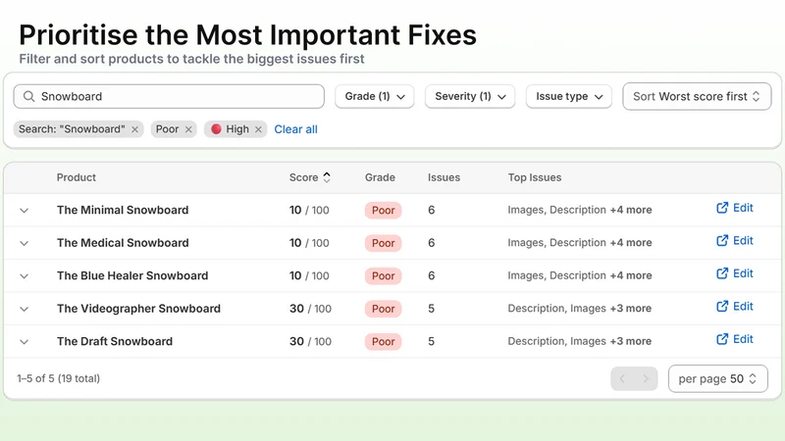Focus the Snowboard search field
This screenshot has width=785, height=441.
coord(169,96)
